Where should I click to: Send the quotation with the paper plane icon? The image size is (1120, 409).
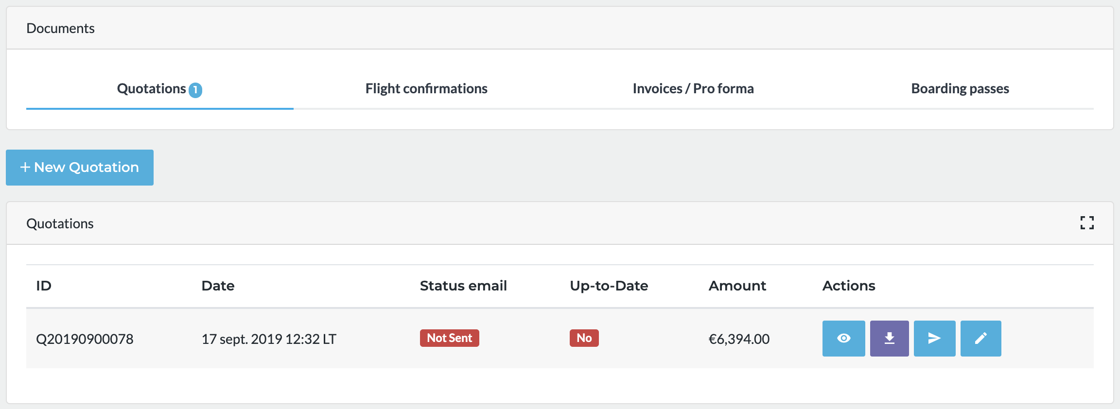click(x=934, y=339)
